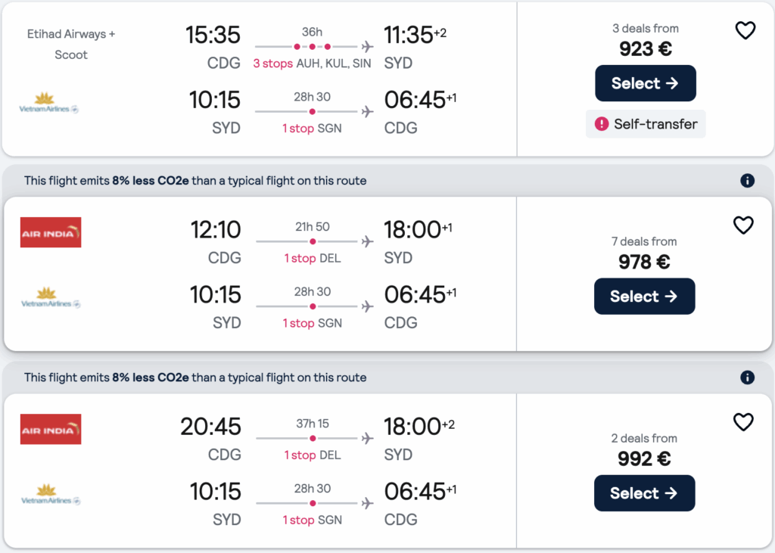
Task: Open CO2e info icon above 978 € flight
Action: point(747,181)
